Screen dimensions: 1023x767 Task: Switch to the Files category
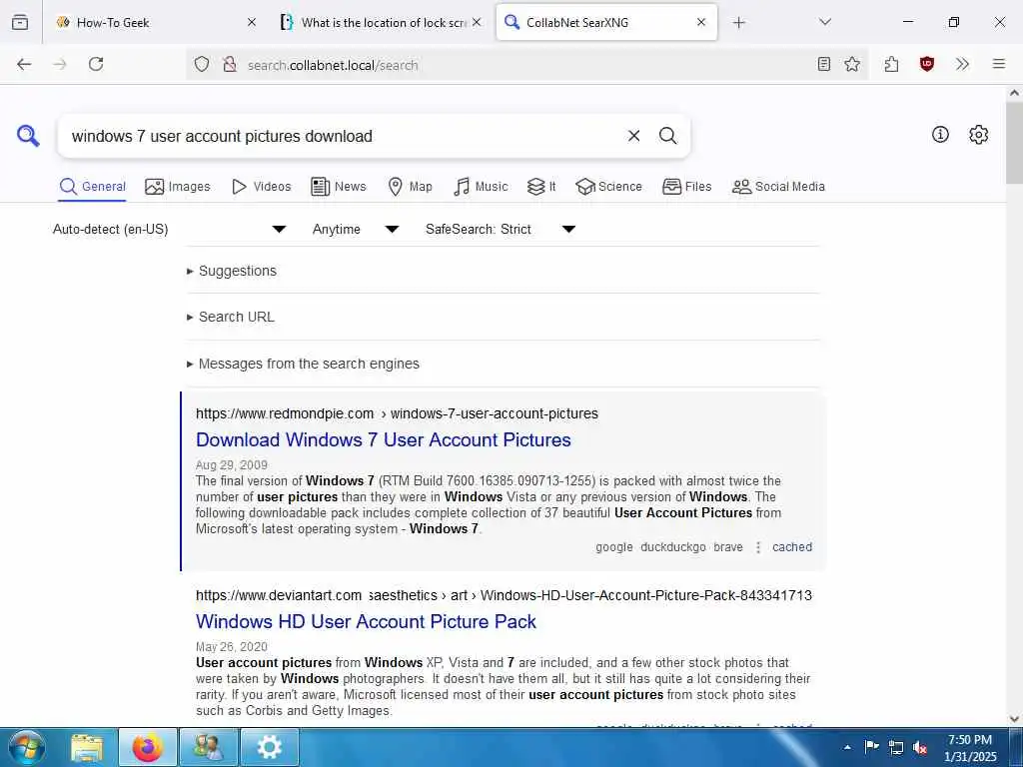pyautogui.click(x=686, y=187)
